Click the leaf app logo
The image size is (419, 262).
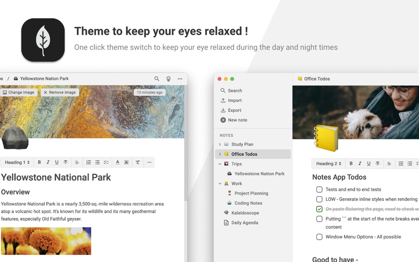[x=43, y=40]
